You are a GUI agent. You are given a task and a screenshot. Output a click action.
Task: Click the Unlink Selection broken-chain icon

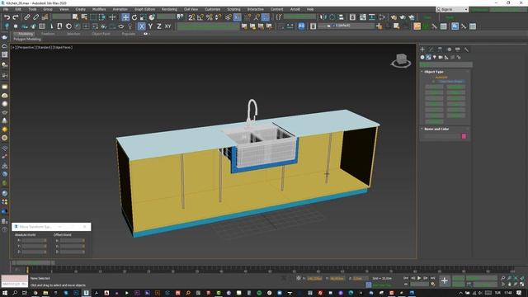coord(35,17)
